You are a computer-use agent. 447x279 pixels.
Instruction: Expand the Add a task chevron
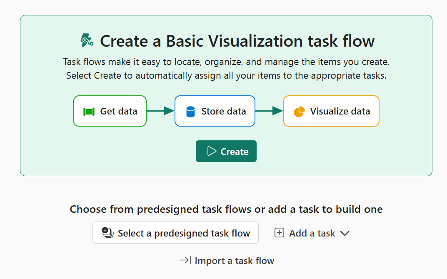coord(345,233)
